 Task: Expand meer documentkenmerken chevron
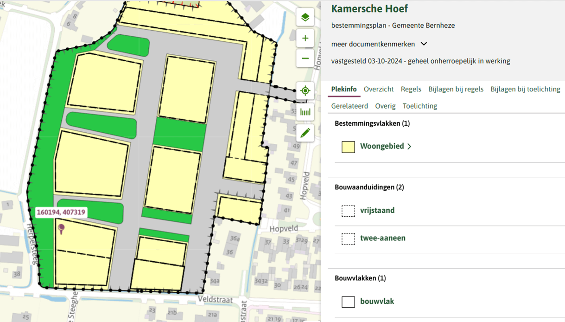point(424,44)
